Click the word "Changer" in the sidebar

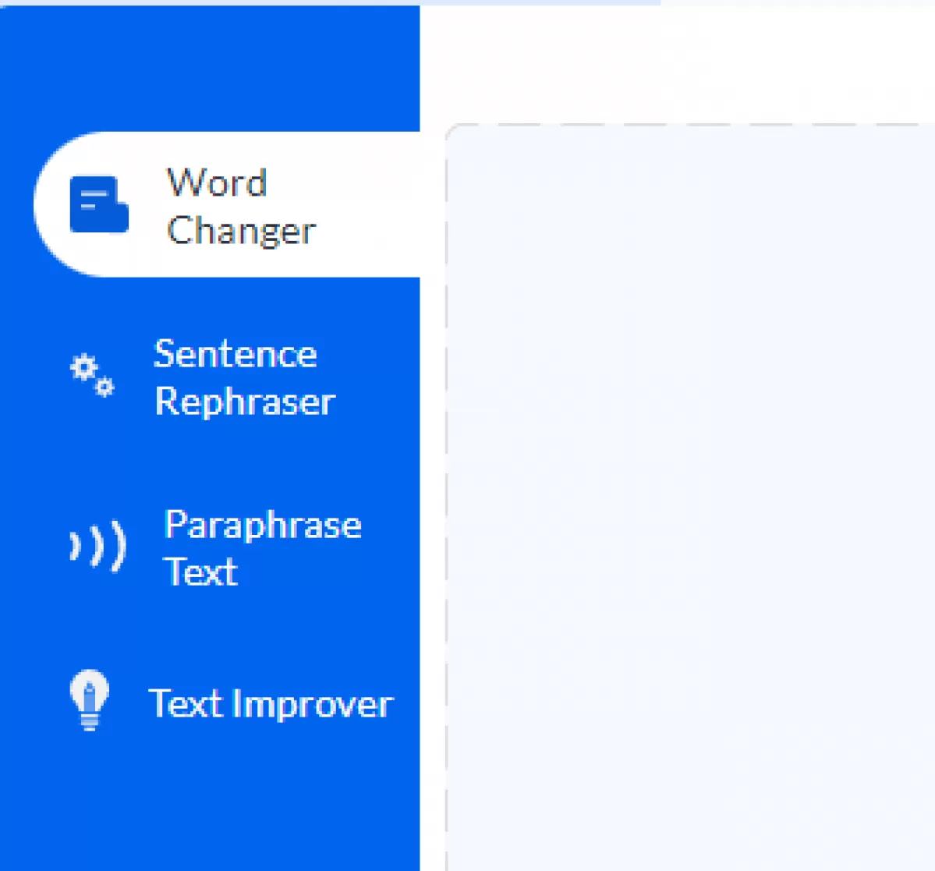241,231
